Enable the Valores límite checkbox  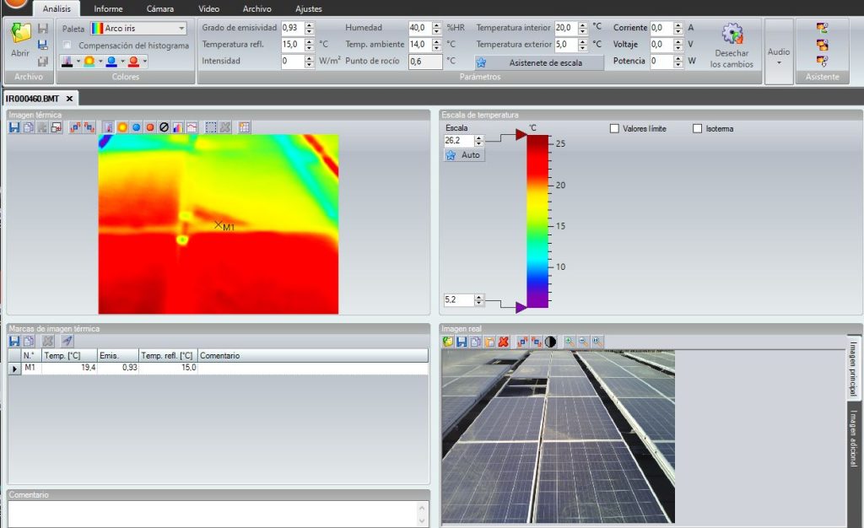click(614, 128)
